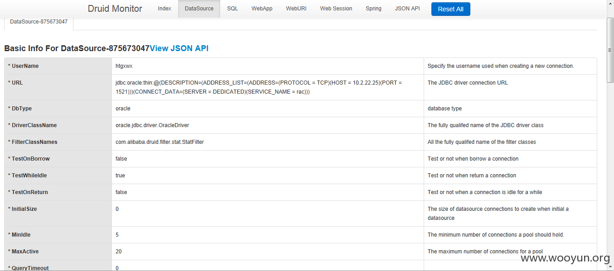Select the DataSource nav tab
Image resolution: width=614 pixels, height=271 pixels.
(x=199, y=9)
